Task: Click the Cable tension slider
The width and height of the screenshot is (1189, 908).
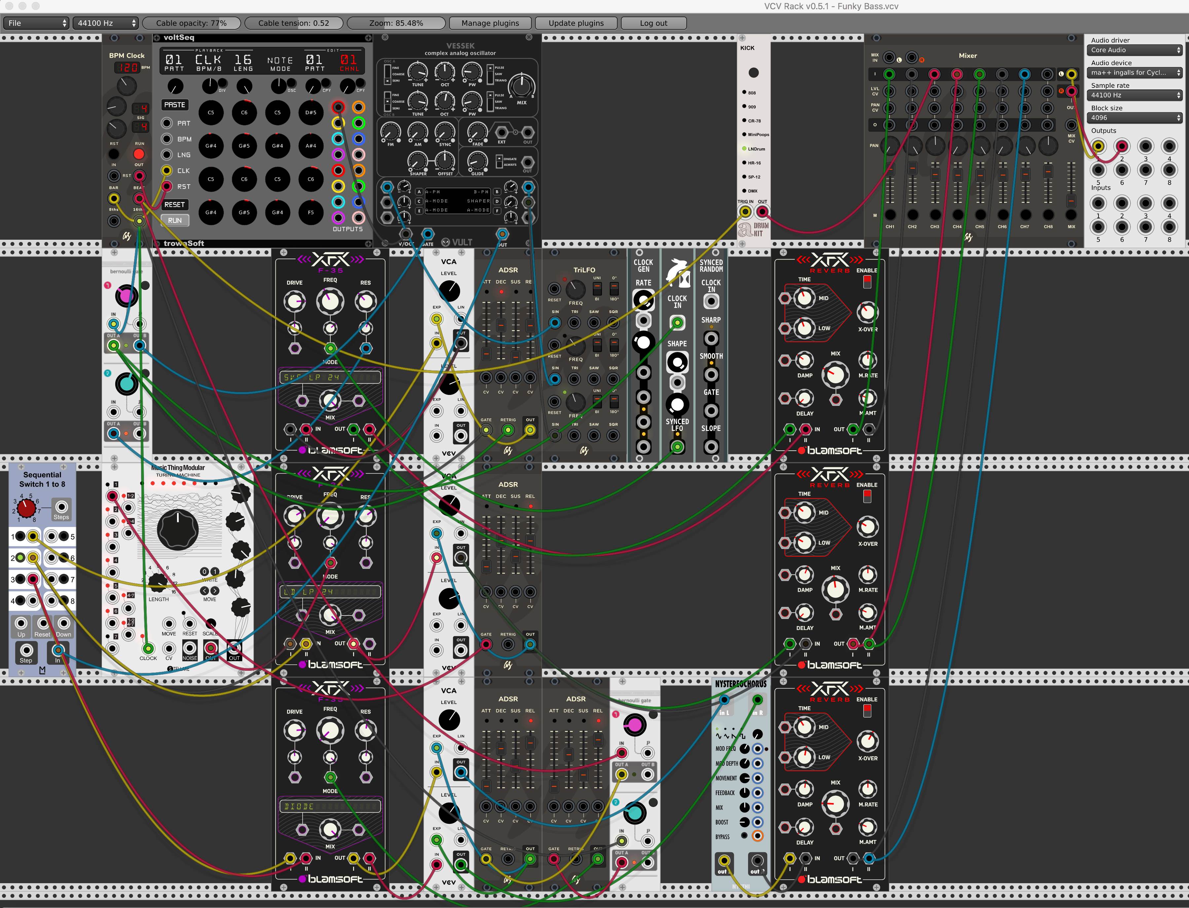Action: (294, 23)
